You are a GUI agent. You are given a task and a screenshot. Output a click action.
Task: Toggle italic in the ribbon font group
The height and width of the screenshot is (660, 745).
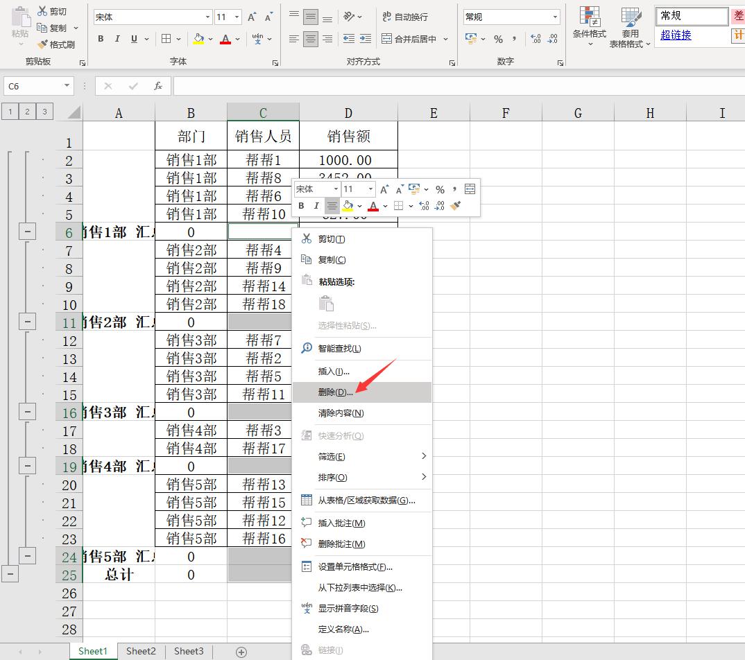117,39
